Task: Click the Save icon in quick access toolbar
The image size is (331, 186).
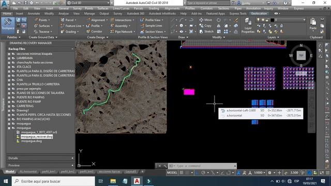Action: pyautogui.click(x=25, y=3)
